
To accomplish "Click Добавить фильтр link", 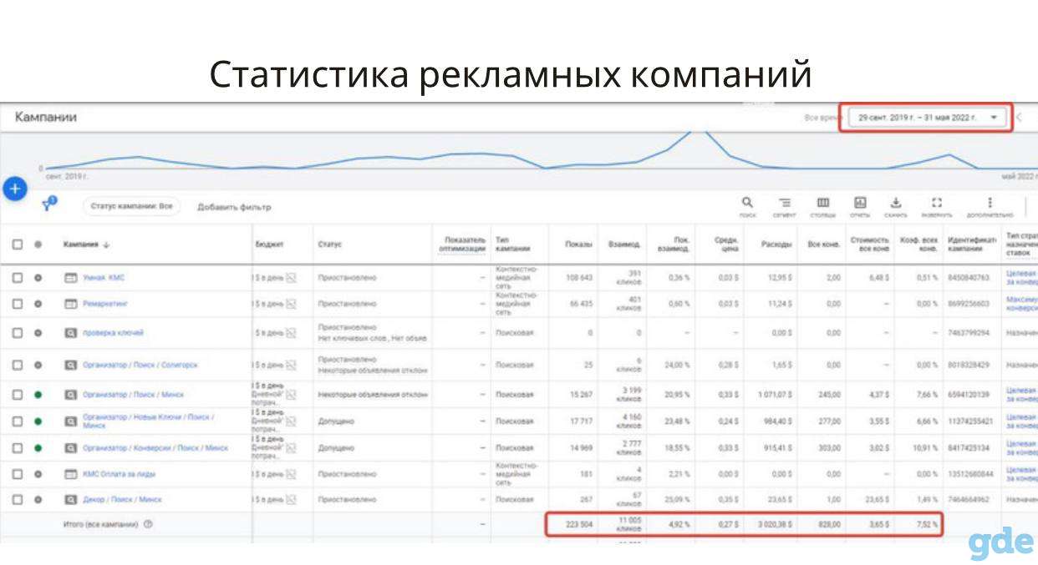I will point(234,207).
